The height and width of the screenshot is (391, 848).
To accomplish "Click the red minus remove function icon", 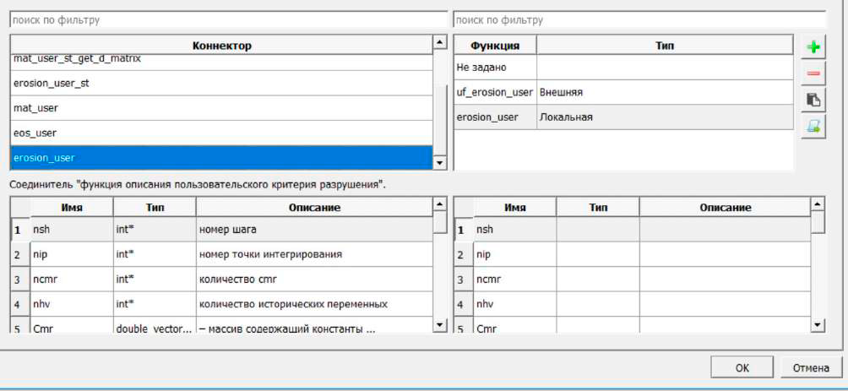I will tap(813, 73).
